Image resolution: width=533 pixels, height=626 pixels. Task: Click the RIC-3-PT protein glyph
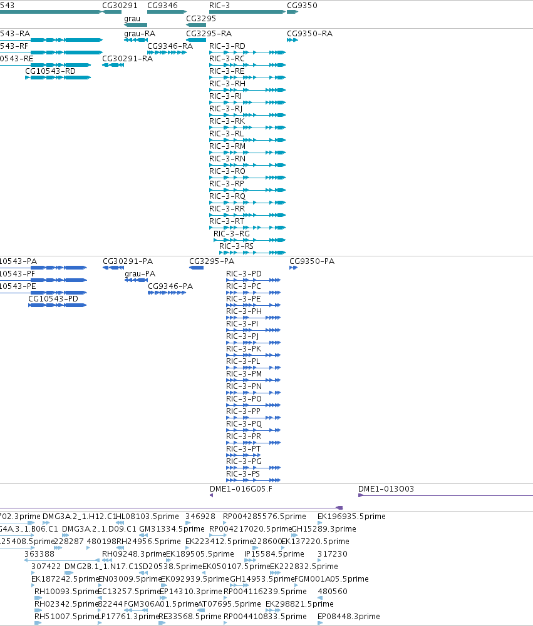point(243,455)
